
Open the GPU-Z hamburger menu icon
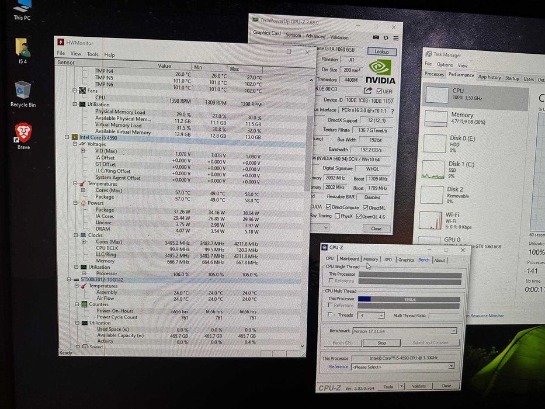click(x=396, y=38)
